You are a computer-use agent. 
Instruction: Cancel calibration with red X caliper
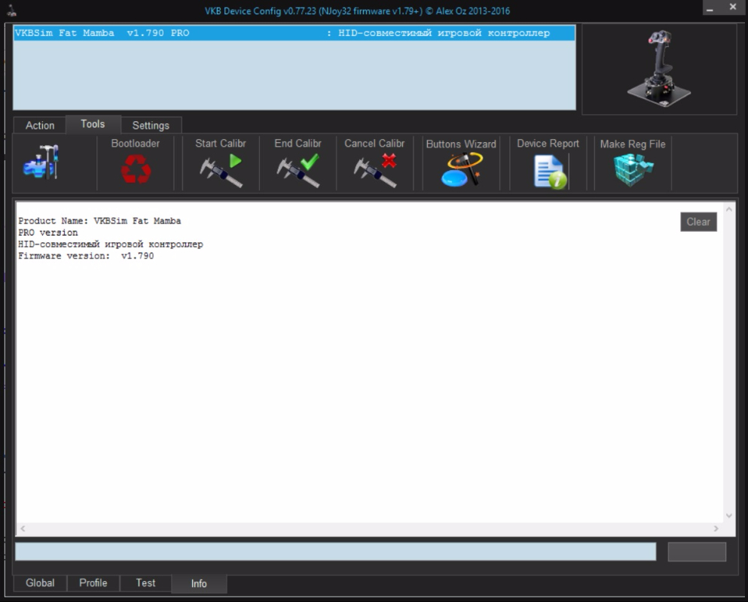pyautogui.click(x=374, y=163)
